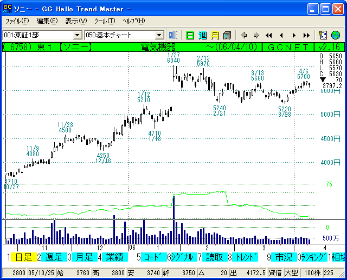The height and width of the screenshot is (280, 347).
Task: Click the grey left arrow icon
Action: tap(243, 35)
